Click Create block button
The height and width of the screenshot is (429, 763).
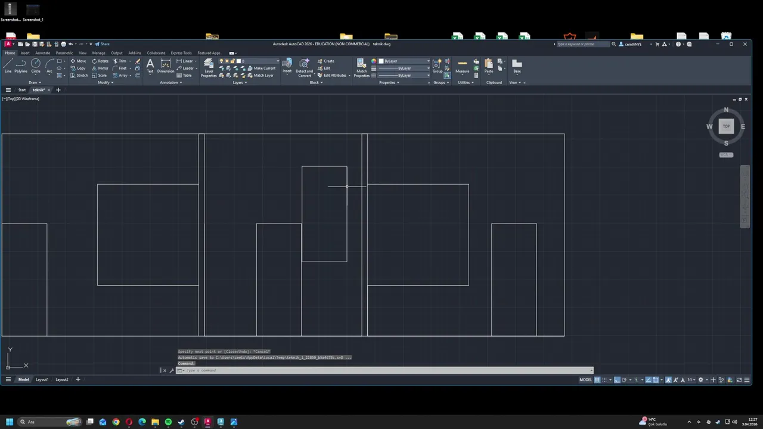[325, 61]
